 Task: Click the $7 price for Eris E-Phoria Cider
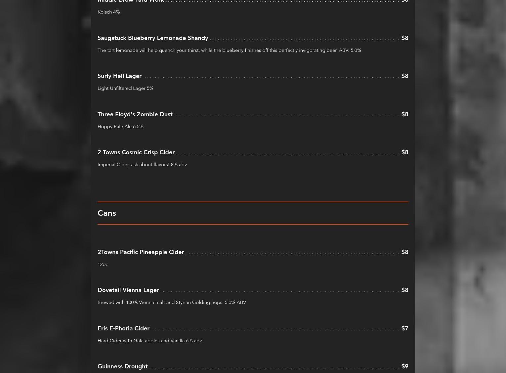(x=404, y=328)
